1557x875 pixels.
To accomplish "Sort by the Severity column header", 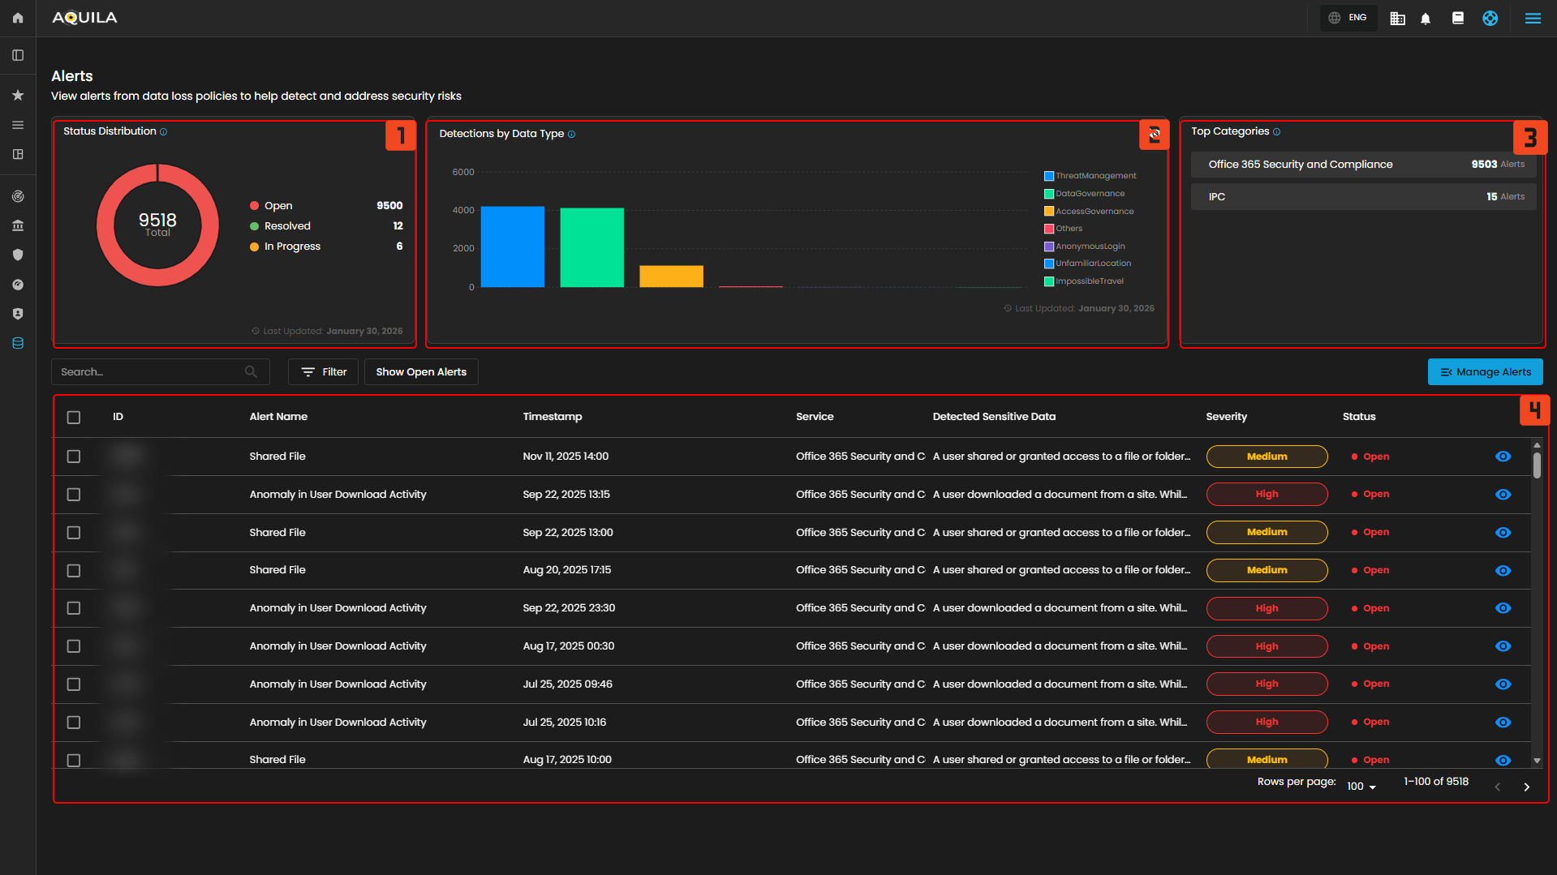I will tap(1226, 417).
